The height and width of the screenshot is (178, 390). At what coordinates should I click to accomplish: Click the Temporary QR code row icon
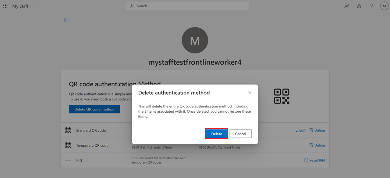click(68, 145)
